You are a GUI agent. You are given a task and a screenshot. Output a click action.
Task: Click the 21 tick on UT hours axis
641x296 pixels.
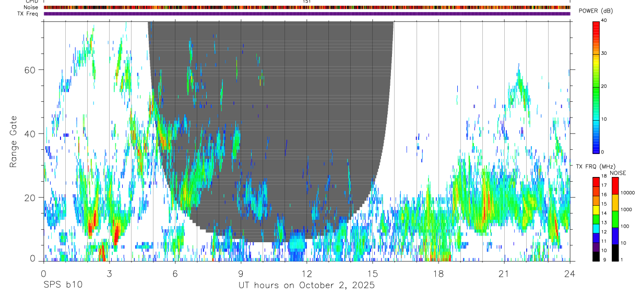coord(504,274)
